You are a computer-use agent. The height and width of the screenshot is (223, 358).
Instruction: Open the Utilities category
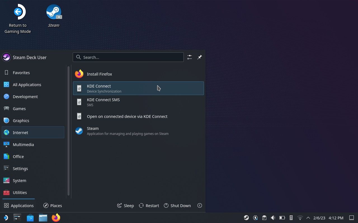click(x=33, y=192)
